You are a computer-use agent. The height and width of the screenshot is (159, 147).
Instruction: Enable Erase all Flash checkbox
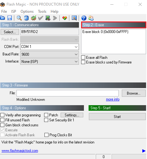click(83, 58)
